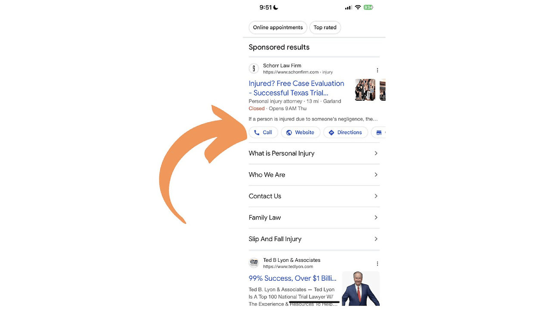Tap the partially visible store icon button
The image size is (551, 310).
[x=379, y=133]
